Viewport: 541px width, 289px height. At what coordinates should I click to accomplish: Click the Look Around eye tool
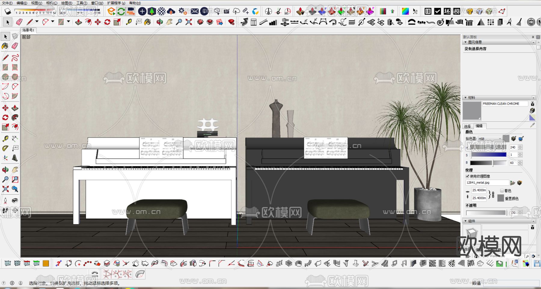15,200
